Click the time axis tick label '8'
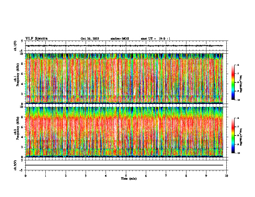Viewport: 255px width, 197px height. coord(186,176)
